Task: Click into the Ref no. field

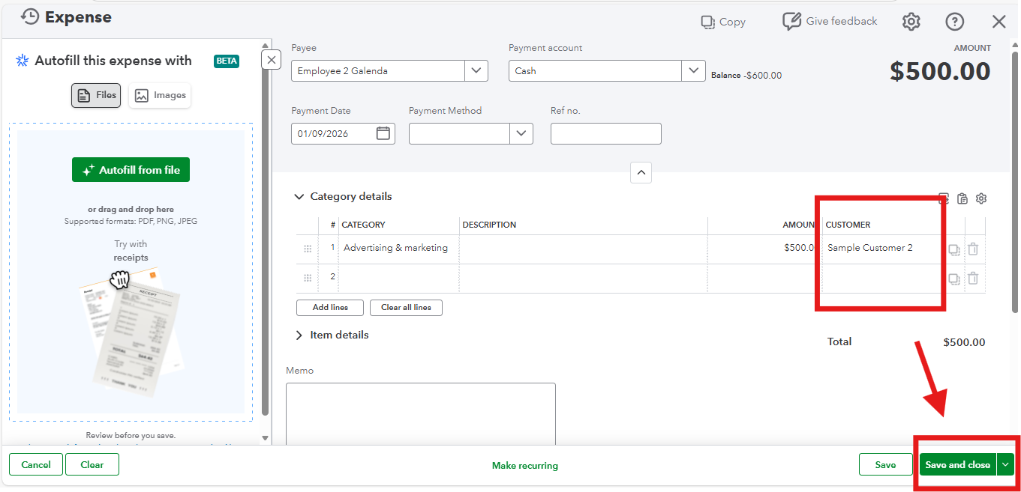Action: tap(605, 134)
